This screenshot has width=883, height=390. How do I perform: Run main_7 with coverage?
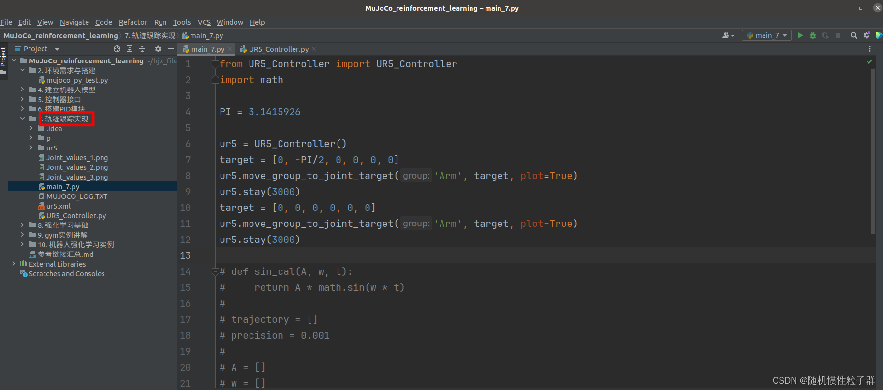click(825, 35)
